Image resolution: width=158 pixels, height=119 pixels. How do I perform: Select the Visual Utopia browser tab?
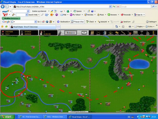(33, 27)
